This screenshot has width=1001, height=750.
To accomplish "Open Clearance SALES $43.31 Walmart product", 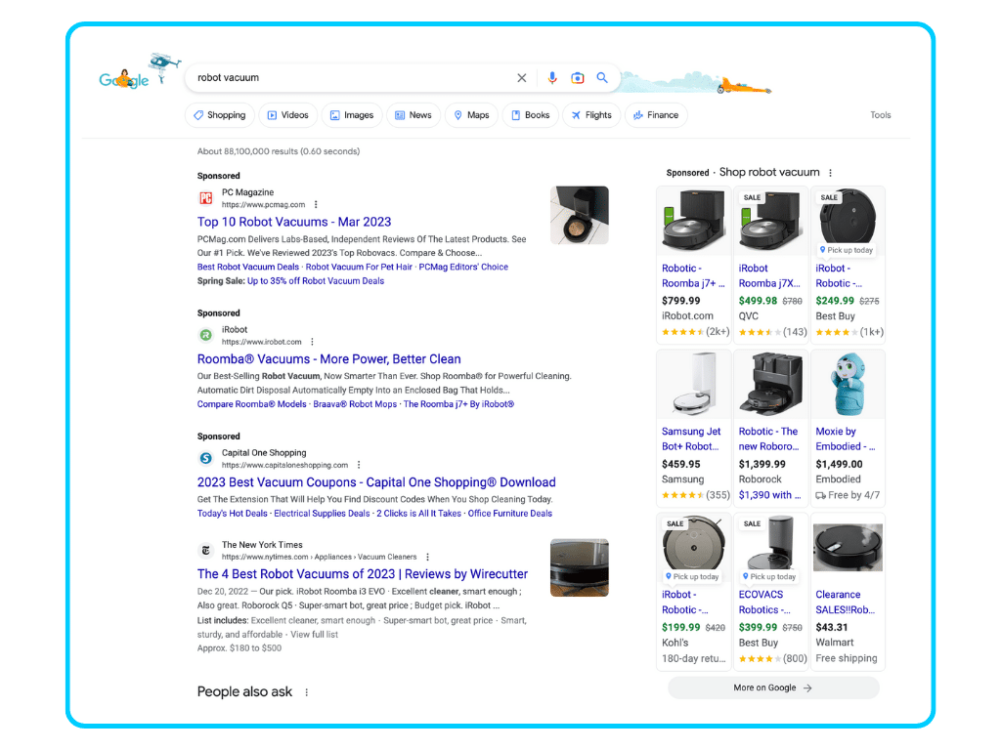I will tap(848, 591).
